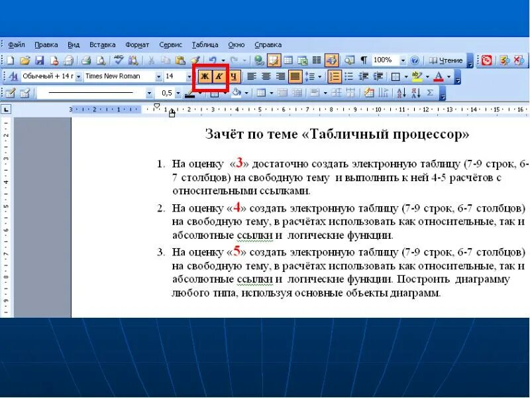Image resolution: width=530 pixels, height=398 pixels.
Task: Align text to the right
Action: 280,77
